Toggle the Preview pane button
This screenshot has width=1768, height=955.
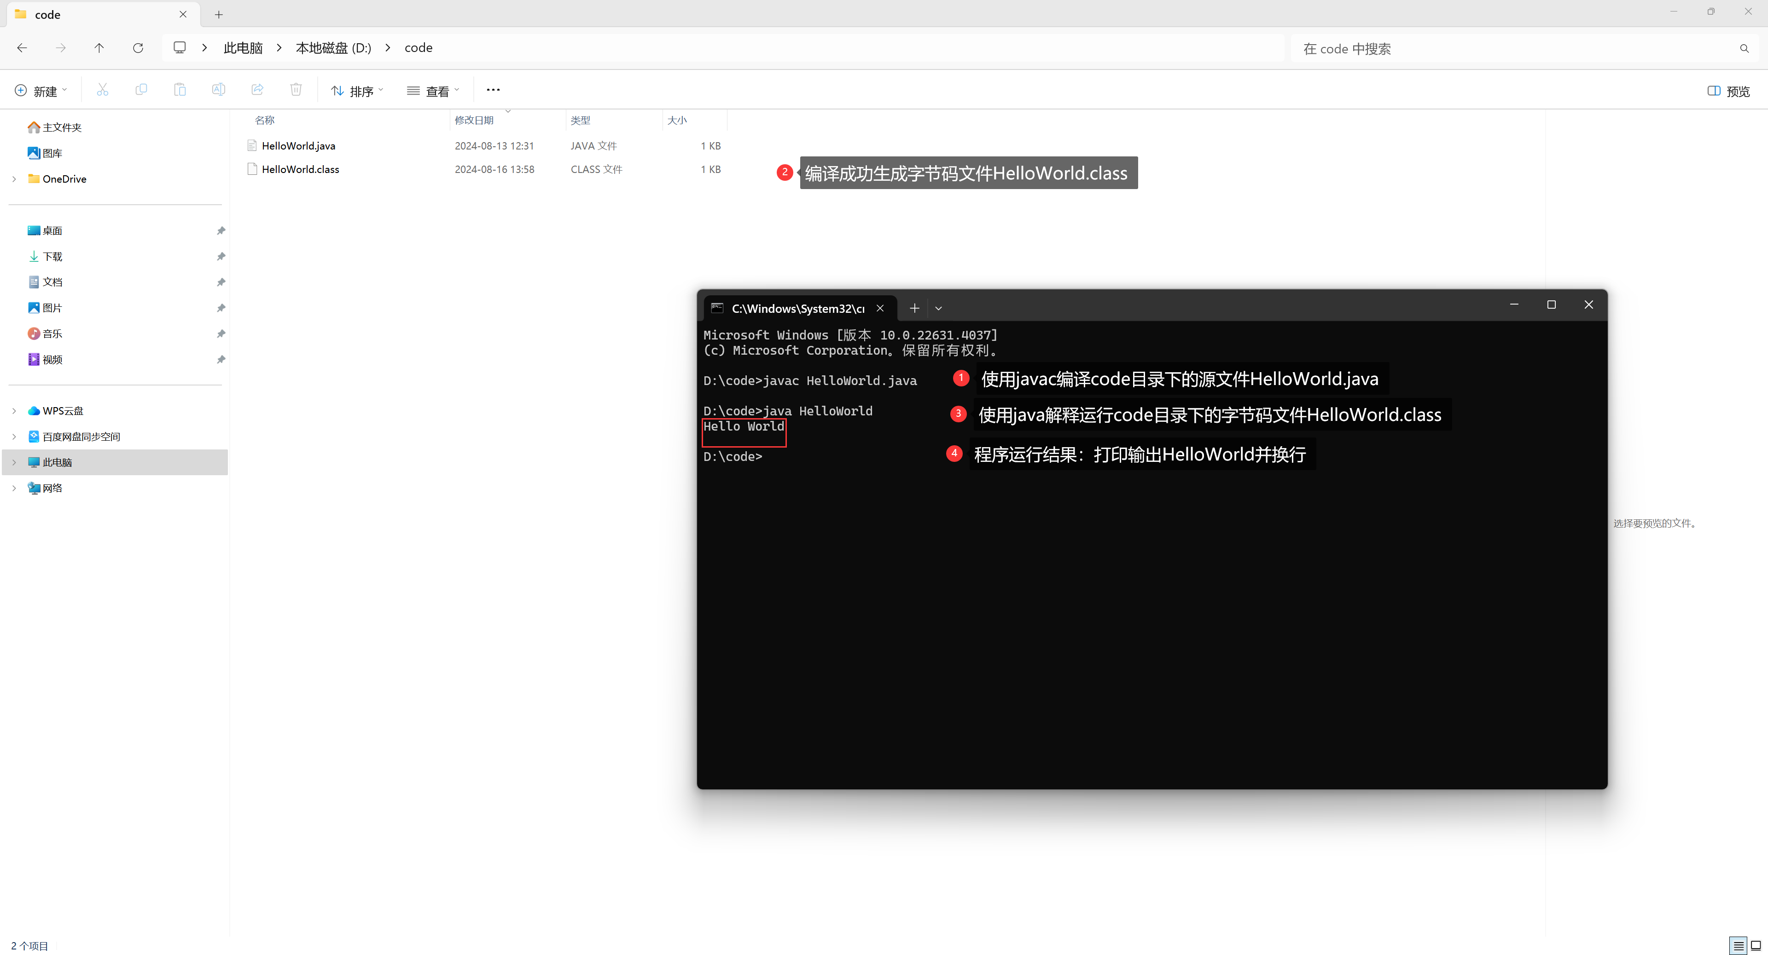tap(1728, 91)
